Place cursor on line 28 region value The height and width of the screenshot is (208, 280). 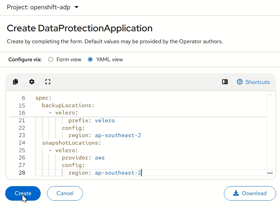(118, 173)
